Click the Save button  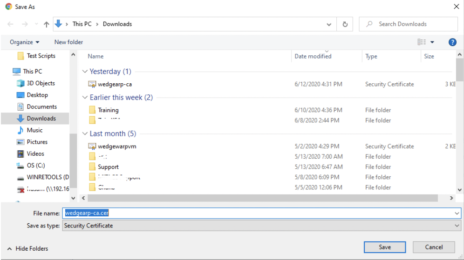(384, 247)
